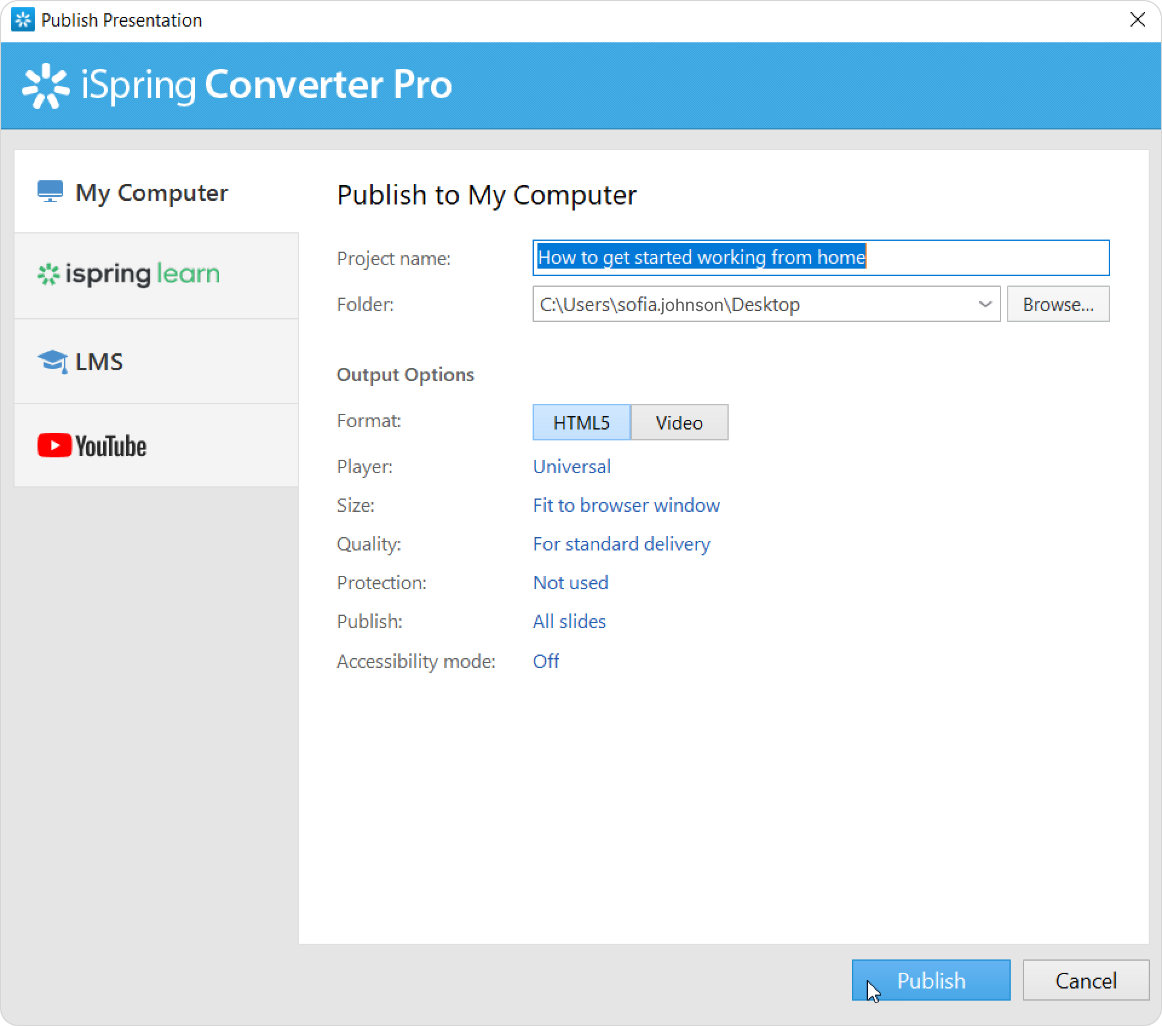Click the YouTube play logo icon

[x=54, y=445]
